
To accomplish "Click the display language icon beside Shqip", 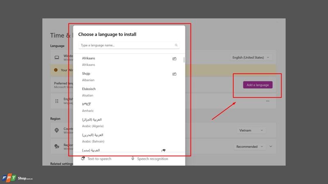I will point(174,74).
